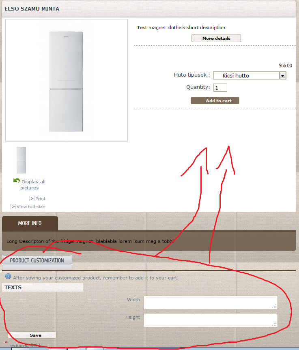This screenshot has width=299, height=350.
Task: Open the Huto tipusok dropdown arrow
Action: (282, 75)
